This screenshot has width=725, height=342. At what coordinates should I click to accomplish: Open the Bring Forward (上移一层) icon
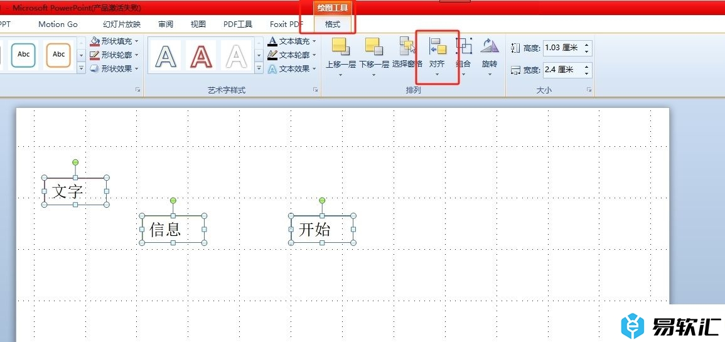(x=340, y=46)
